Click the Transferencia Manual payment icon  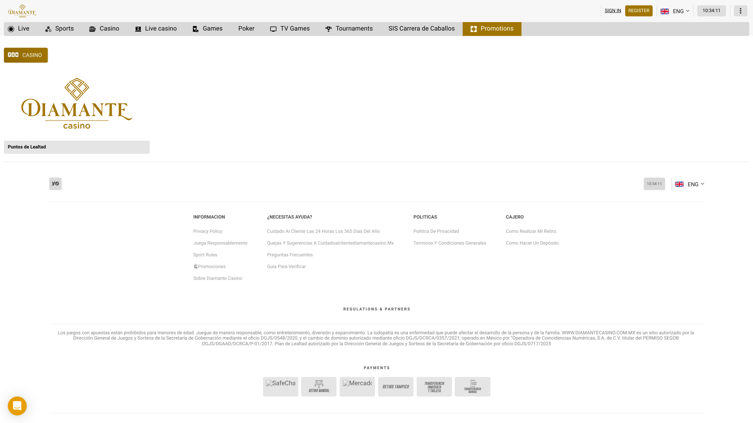point(473,387)
